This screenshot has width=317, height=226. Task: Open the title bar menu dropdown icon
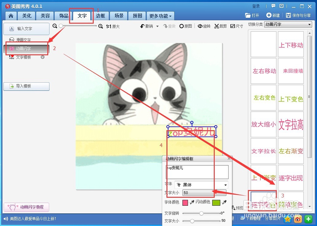tap(281, 6)
